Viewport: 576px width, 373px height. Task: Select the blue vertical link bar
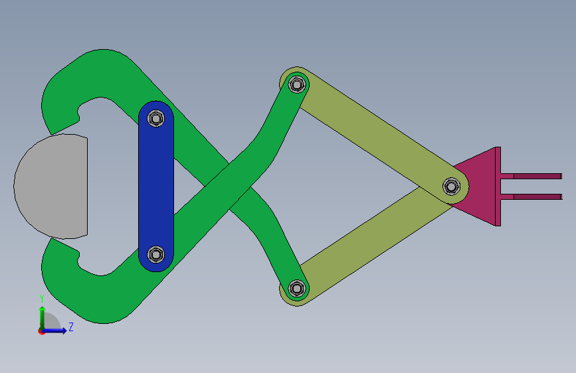[x=155, y=186]
